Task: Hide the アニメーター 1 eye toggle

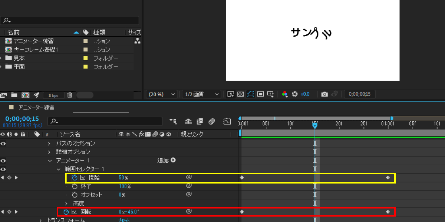Action: [x=3, y=161]
